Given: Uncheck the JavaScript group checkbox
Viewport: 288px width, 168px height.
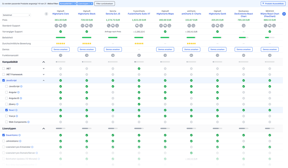Looking at the screenshot, I should [3, 80].
